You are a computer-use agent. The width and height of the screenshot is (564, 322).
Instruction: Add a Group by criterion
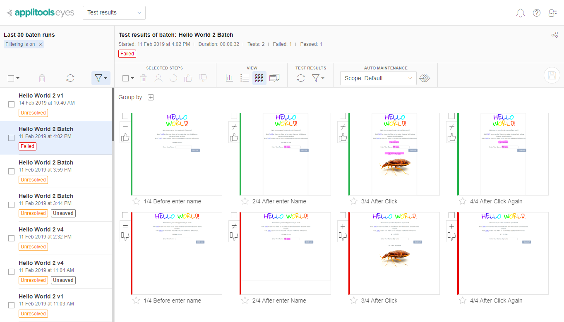click(151, 98)
